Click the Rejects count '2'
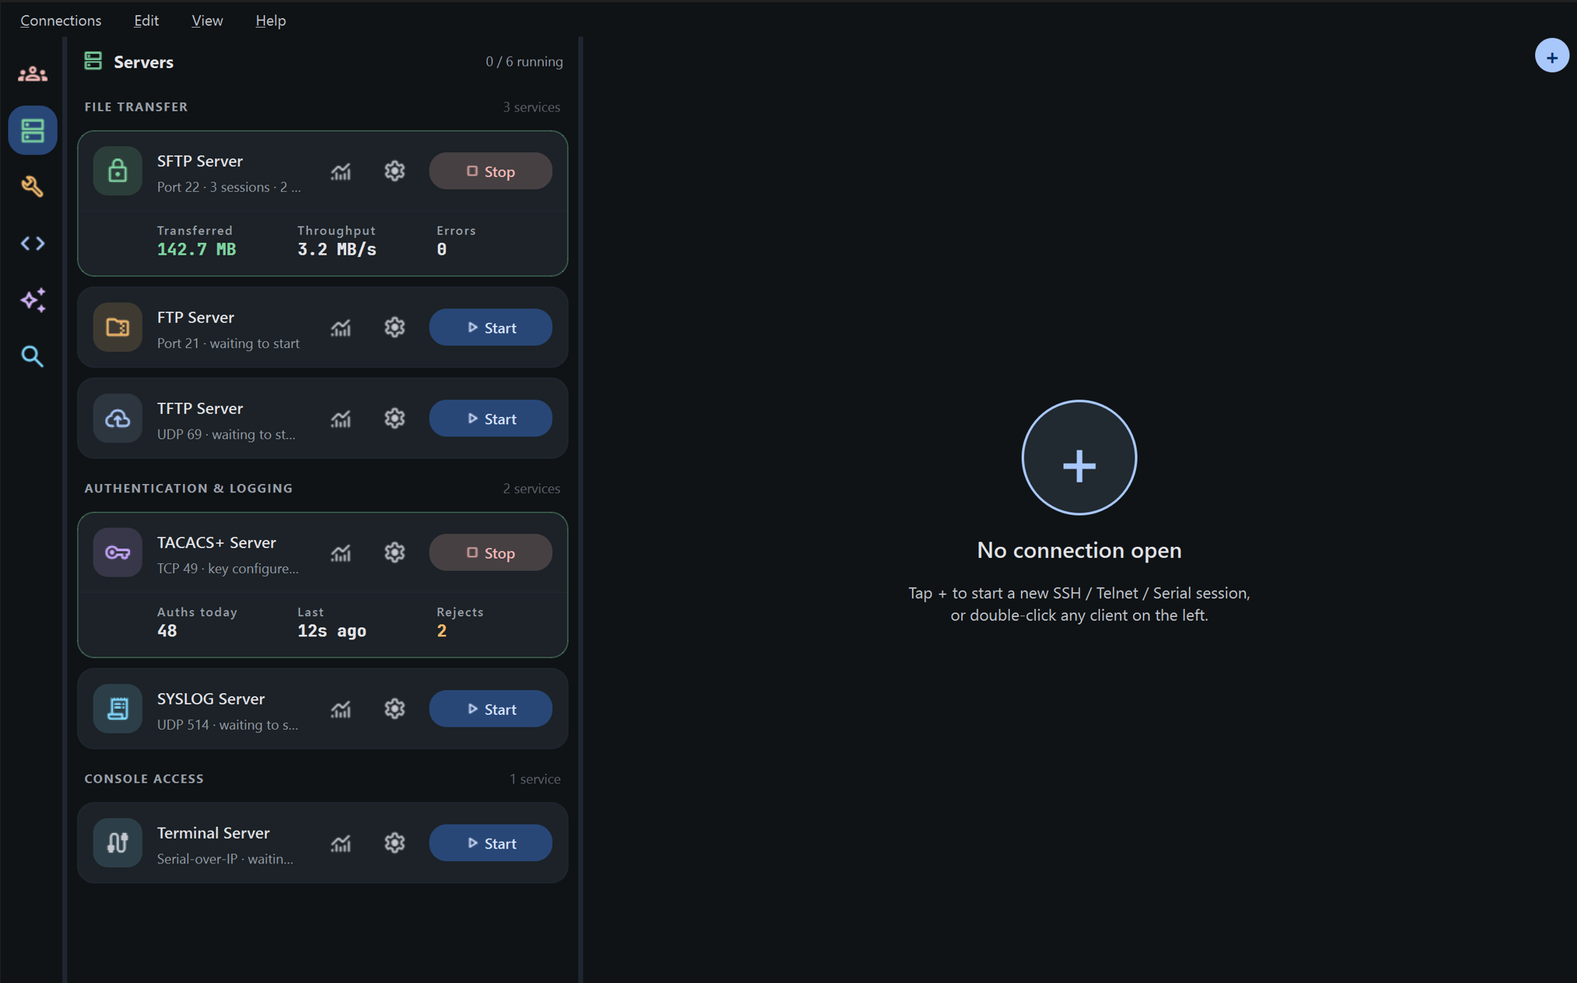The width and height of the screenshot is (1577, 983). pos(442,630)
